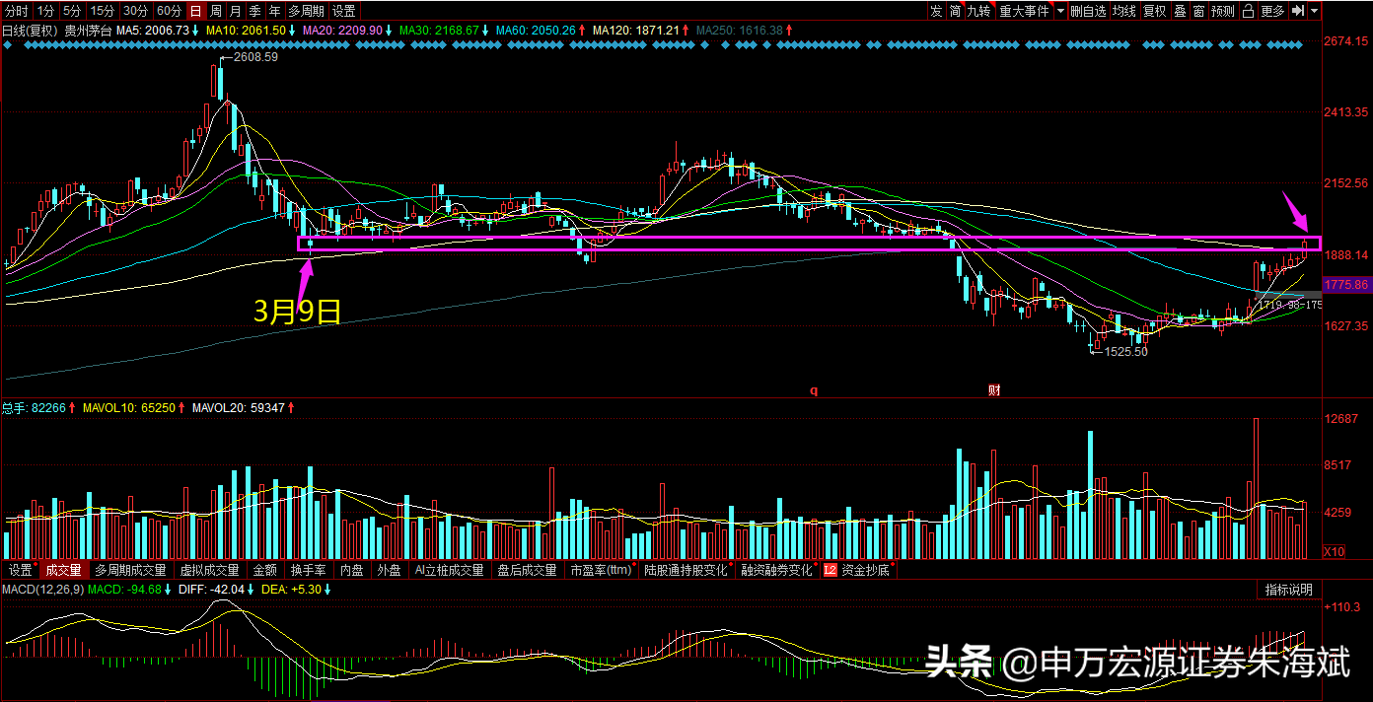
Task: Select the 1分 period tab
Action: pyautogui.click(x=45, y=11)
